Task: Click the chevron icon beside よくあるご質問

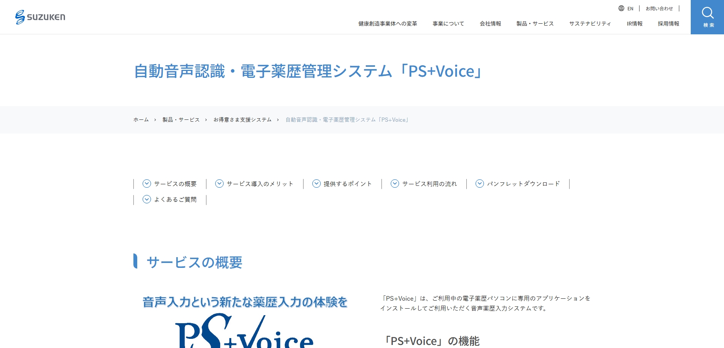Action: [x=146, y=199]
